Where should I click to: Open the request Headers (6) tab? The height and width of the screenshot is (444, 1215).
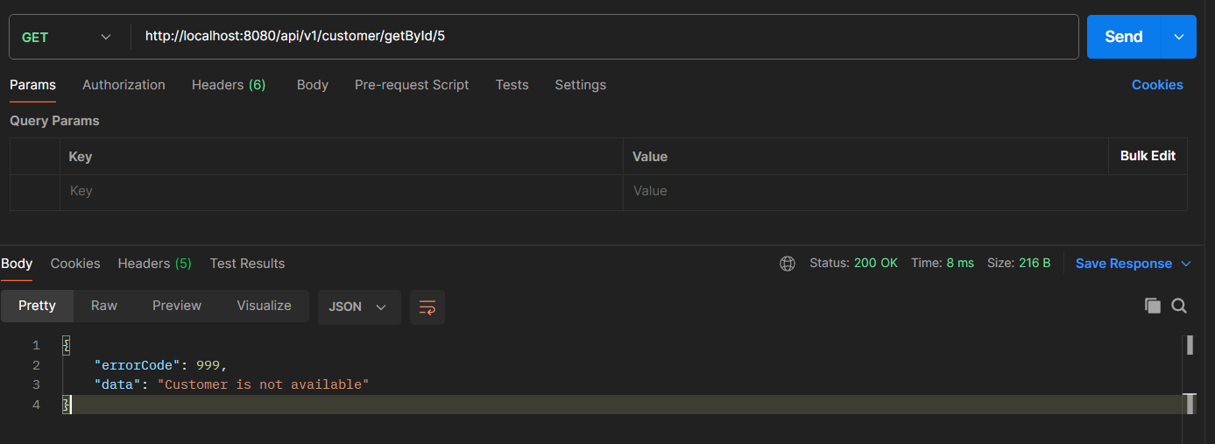coord(228,85)
